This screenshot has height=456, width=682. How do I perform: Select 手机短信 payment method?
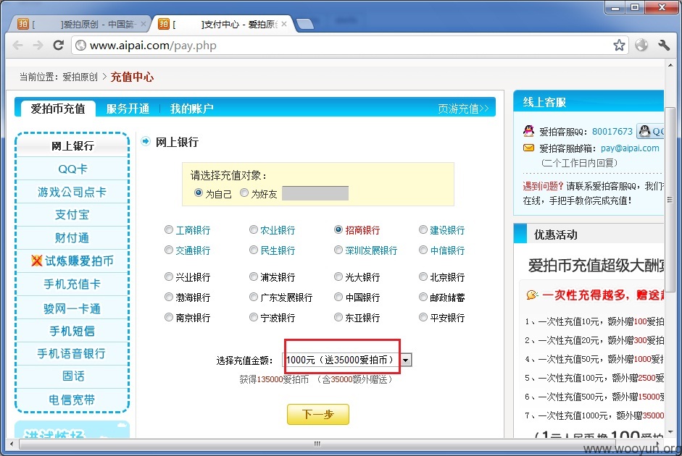tap(72, 331)
